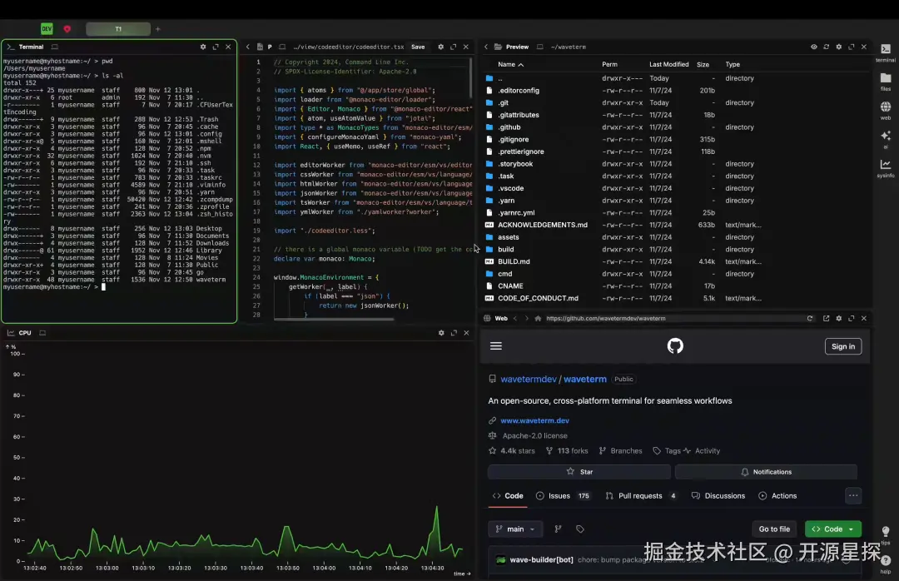
Task: Open the page in external browser
Action: (x=827, y=318)
